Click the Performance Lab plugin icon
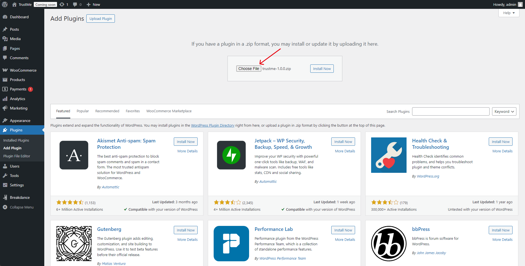525x266 pixels. (x=231, y=244)
